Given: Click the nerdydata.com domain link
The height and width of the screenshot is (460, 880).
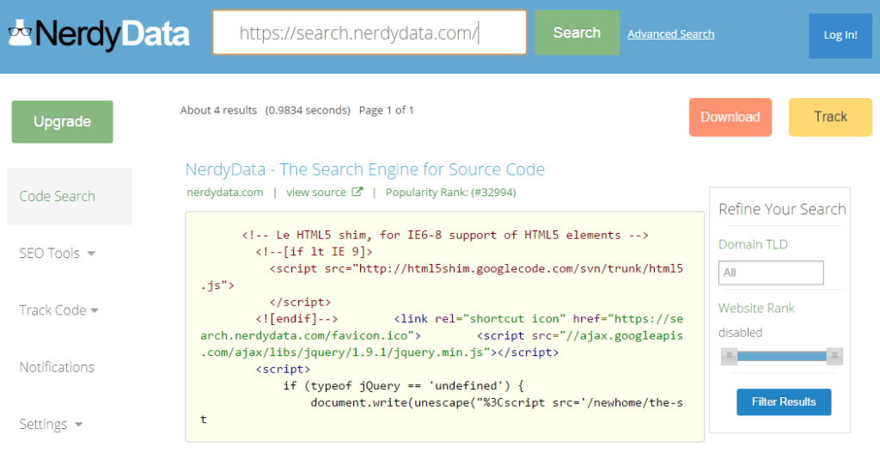Looking at the screenshot, I should click(x=224, y=192).
